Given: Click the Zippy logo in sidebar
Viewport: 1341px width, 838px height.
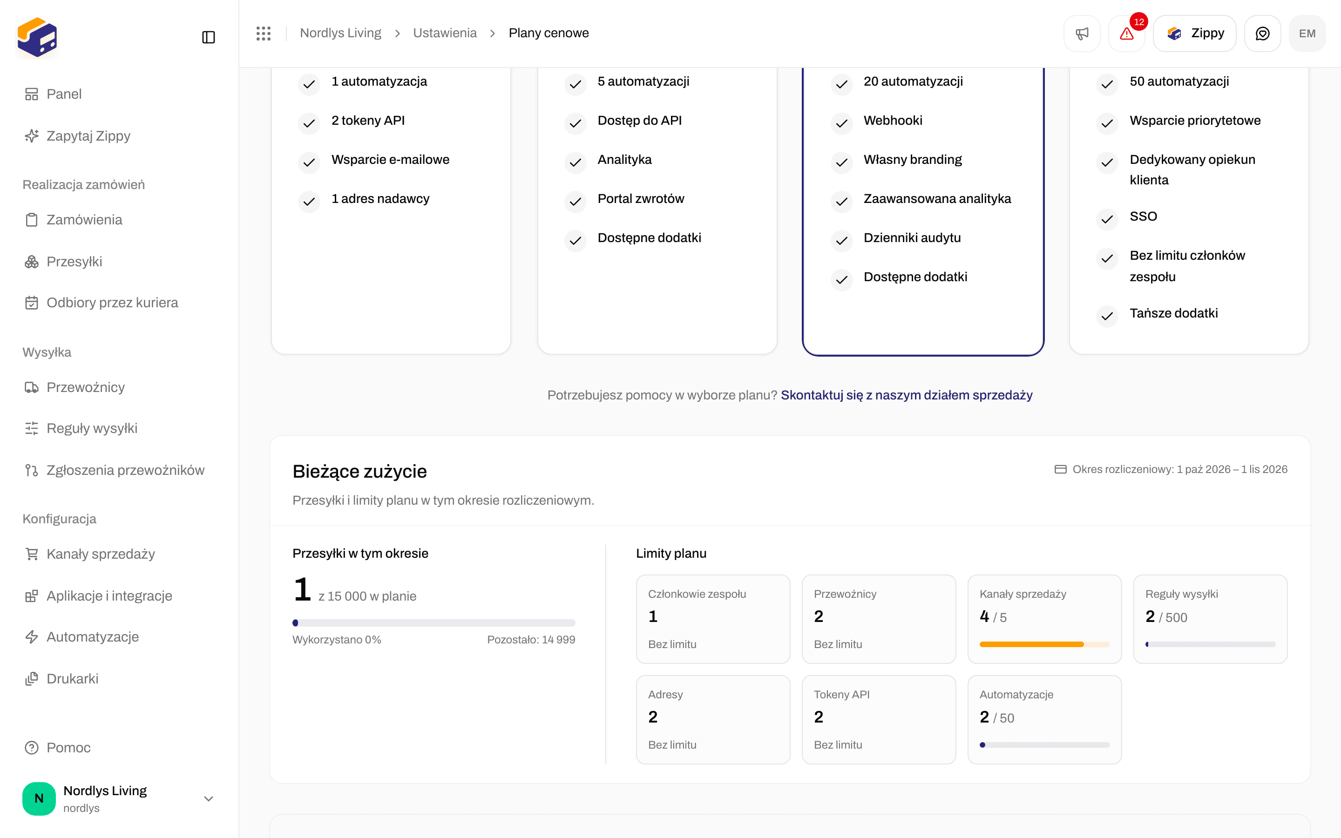Looking at the screenshot, I should coord(37,37).
